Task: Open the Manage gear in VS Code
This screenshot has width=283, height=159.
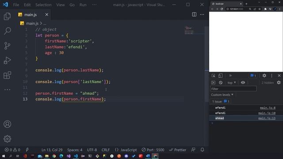Action: pyautogui.click(x=7, y=139)
